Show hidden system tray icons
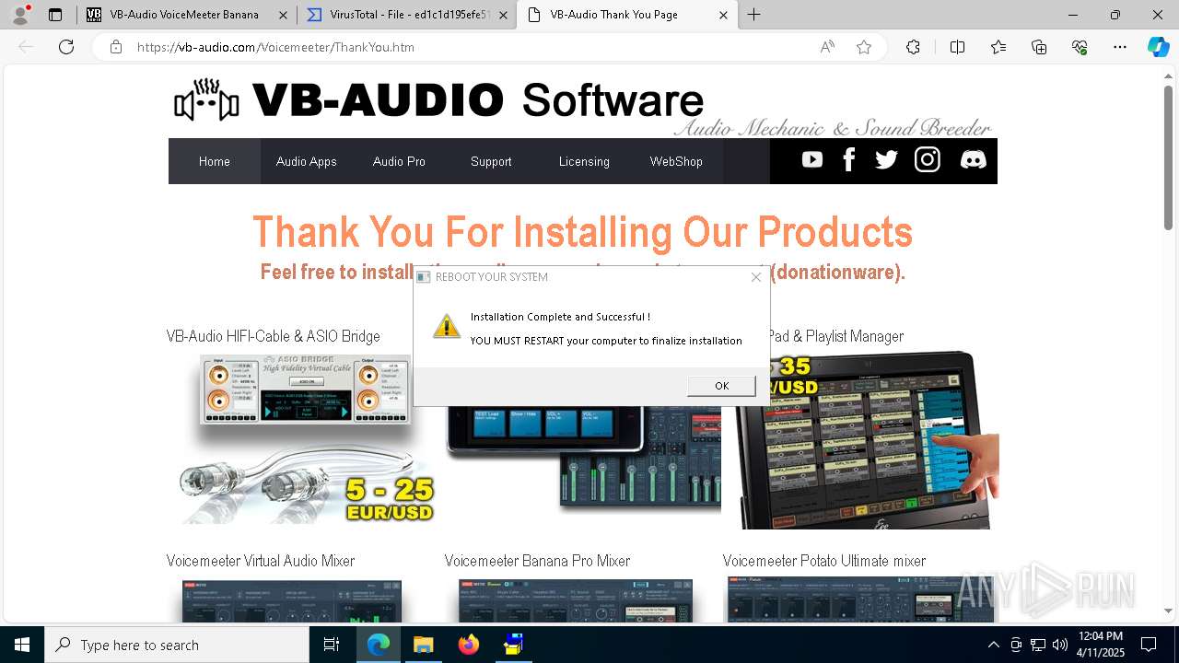 coord(993,645)
